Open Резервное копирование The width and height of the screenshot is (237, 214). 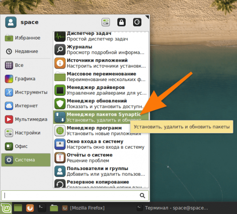(x=101, y=183)
